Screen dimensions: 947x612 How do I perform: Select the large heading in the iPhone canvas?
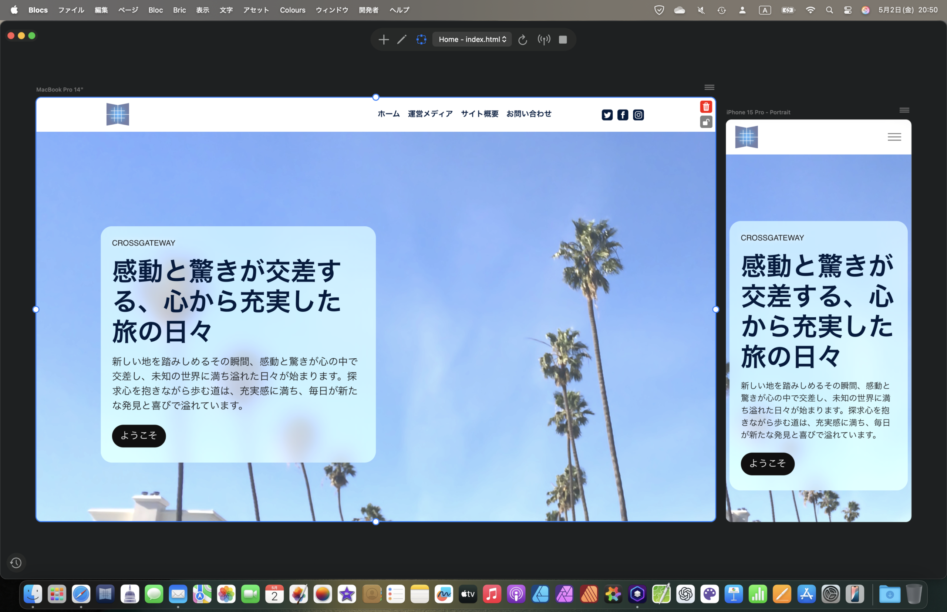click(818, 311)
